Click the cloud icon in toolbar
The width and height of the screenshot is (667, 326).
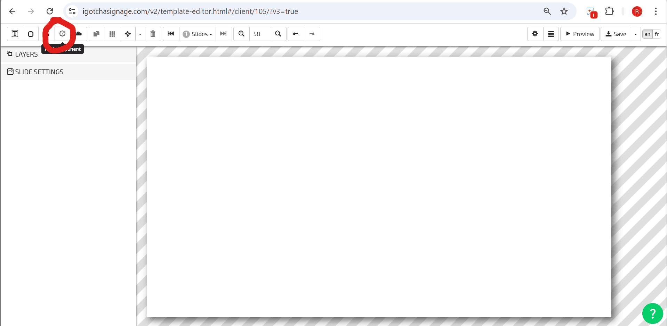pyautogui.click(x=79, y=34)
